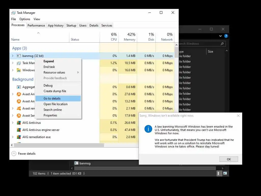Expand the Avast Ser... process row
Screen dimensions: 261x196
13,116
